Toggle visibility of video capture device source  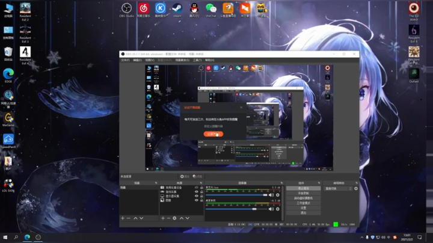coord(196,188)
